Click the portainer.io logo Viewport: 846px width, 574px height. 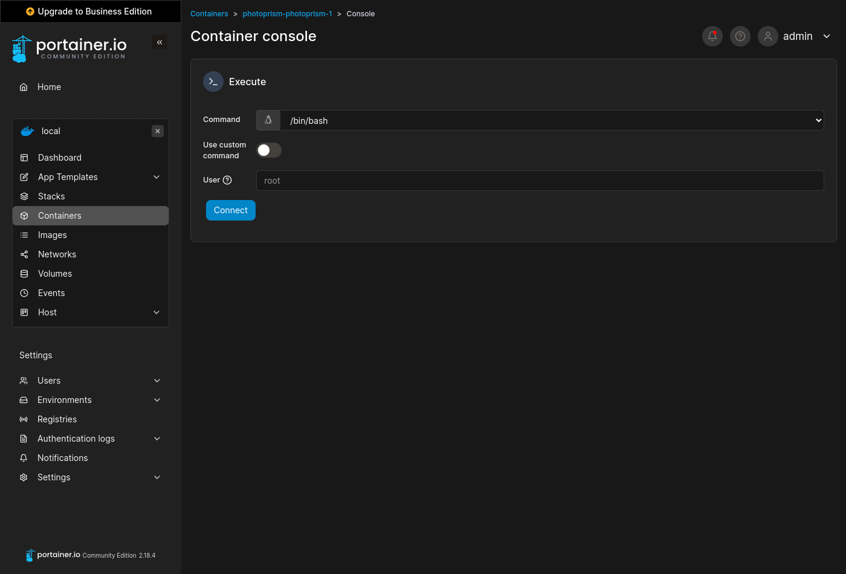click(x=69, y=48)
